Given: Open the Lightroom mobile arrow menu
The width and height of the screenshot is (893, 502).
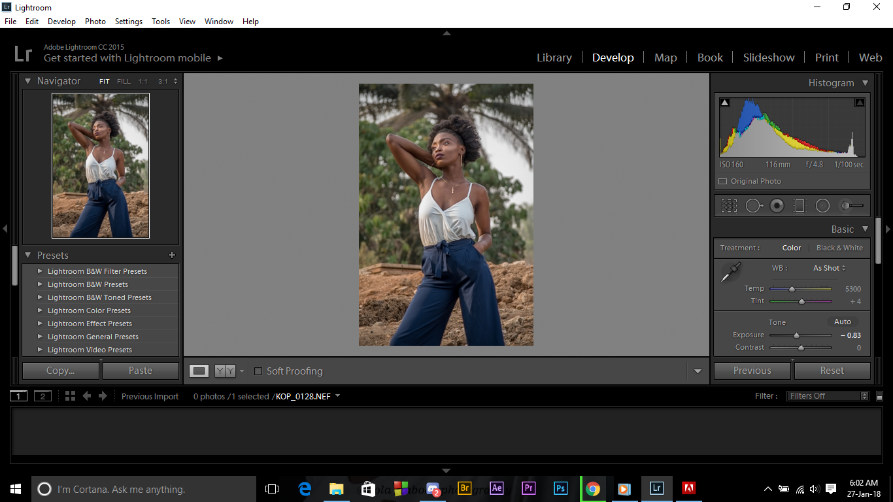Looking at the screenshot, I should point(220,58).
